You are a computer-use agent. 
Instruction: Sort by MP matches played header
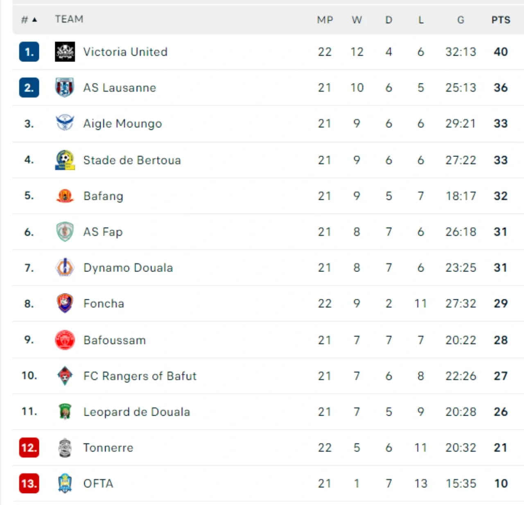coord(325,20)
